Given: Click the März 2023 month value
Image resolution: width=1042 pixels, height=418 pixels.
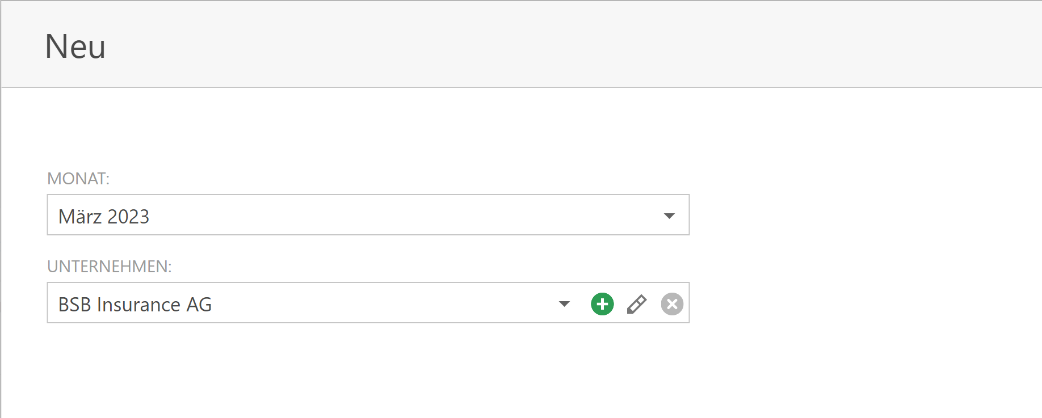Looking at the screenshot, I should (104, 217).
